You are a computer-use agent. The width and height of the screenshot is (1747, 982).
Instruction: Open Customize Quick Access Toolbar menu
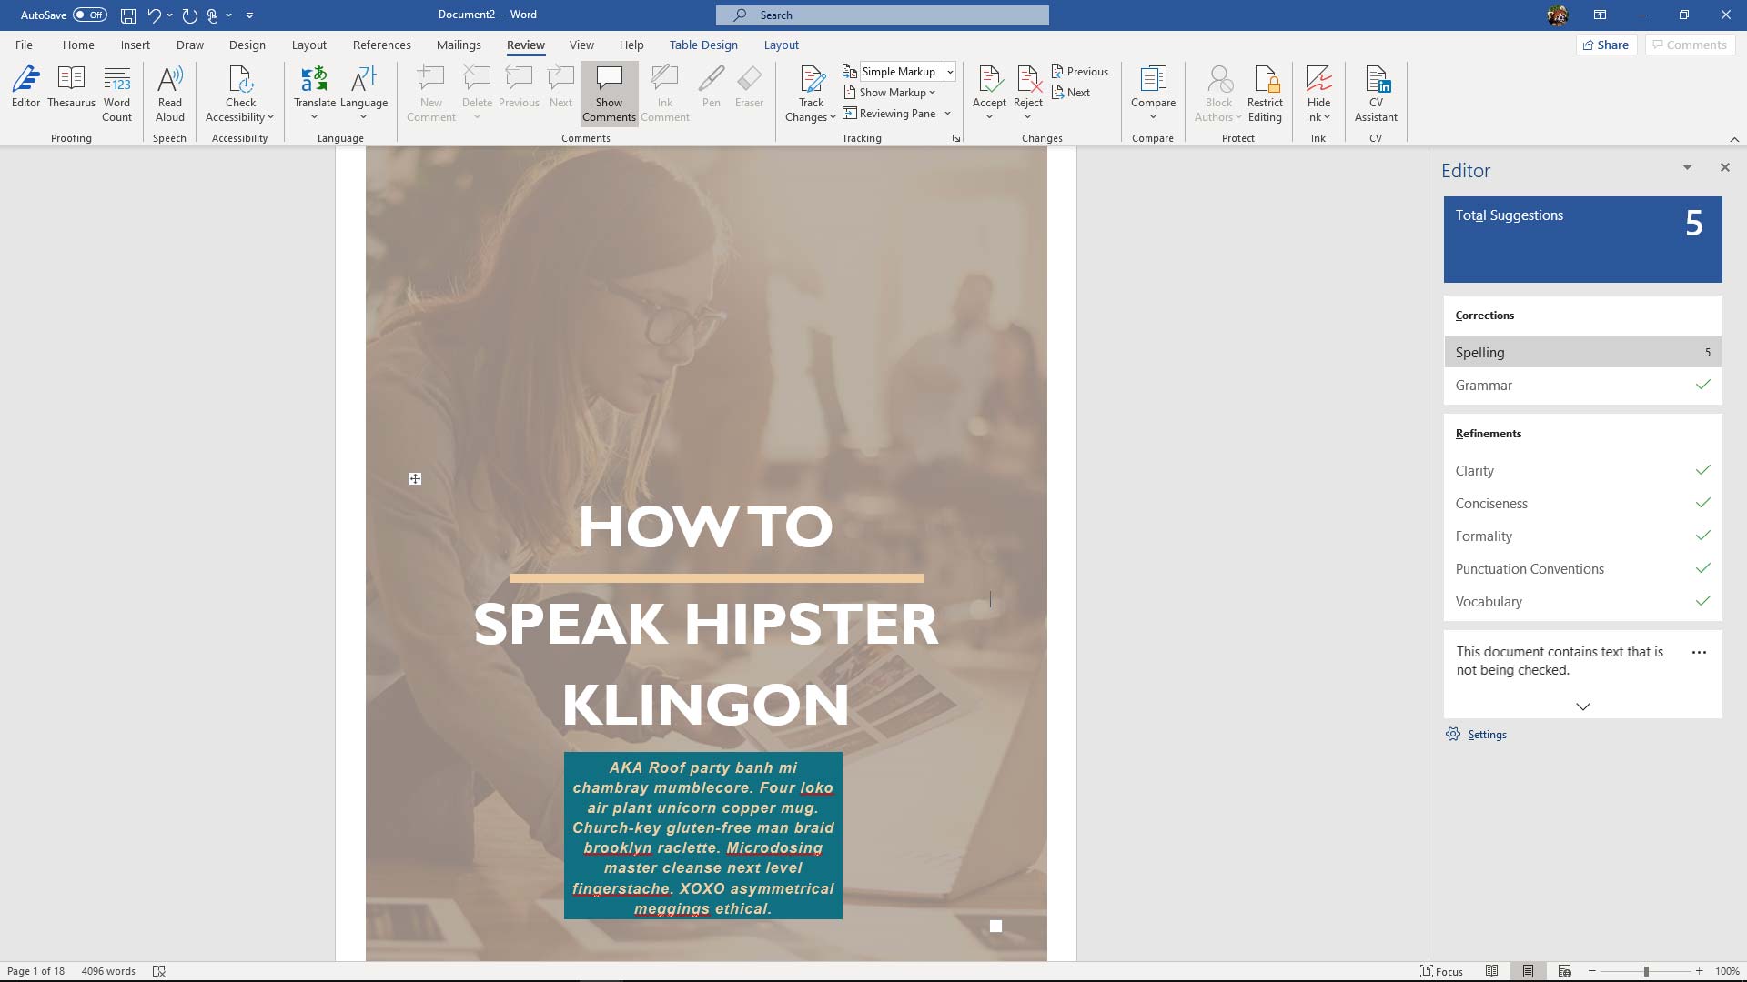(249, 15)
